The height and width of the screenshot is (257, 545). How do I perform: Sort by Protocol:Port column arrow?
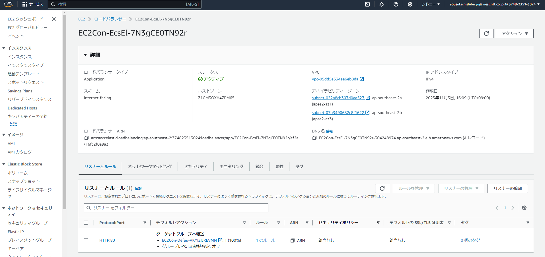coord(145,223)
